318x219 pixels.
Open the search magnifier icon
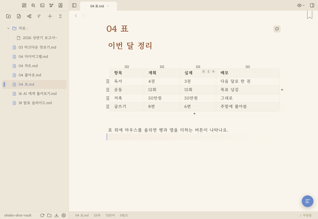[33, 5]
